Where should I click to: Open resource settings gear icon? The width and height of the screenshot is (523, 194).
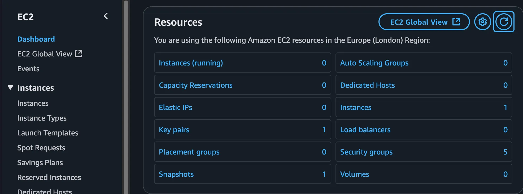(482, 22)
